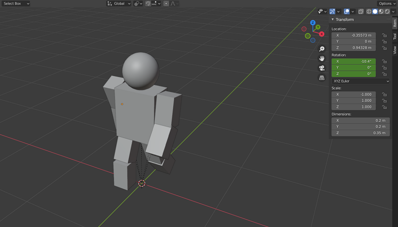Lock the Location Y value
The width and height of the screenshot is (398, 227).
(384, 41)
